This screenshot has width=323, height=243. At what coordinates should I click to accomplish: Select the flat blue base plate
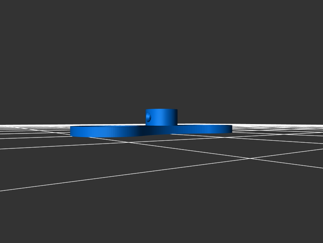[151, 131]
